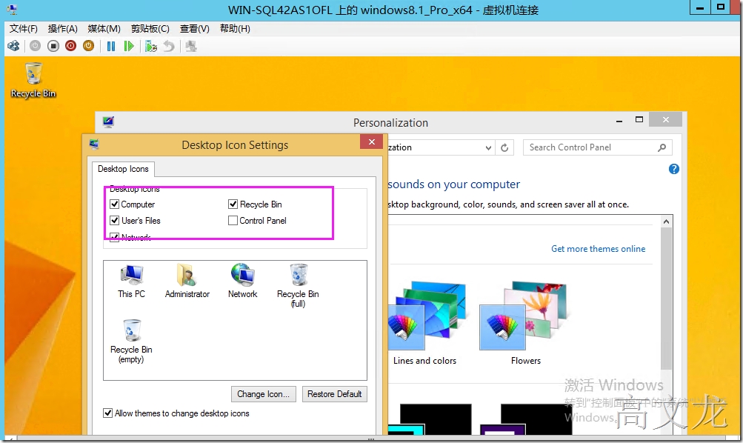Create a checkpoint using the toolbar icon
The image size is (743, 443).
click(150, 46)
